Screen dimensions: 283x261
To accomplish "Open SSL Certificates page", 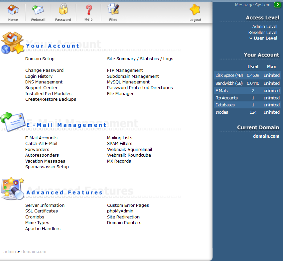I will coord(42,211).
